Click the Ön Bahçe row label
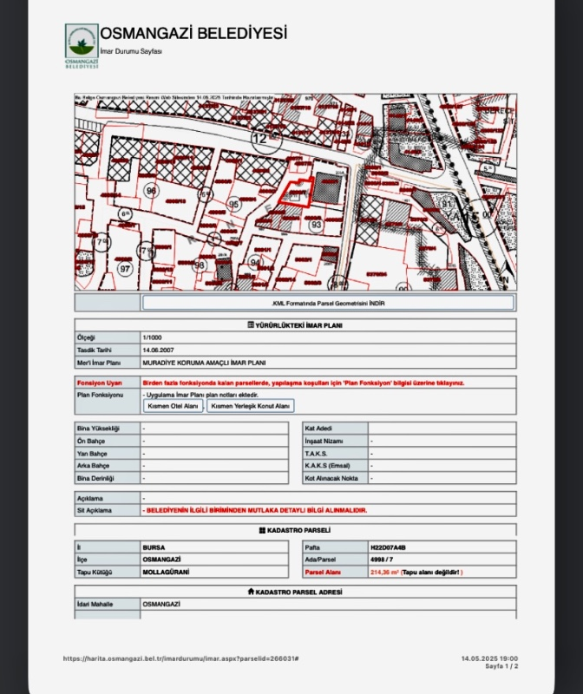 pyautogui.click(x=91, y=442)
